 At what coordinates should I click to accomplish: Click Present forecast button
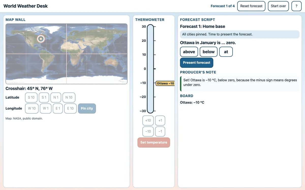point(196,63)
